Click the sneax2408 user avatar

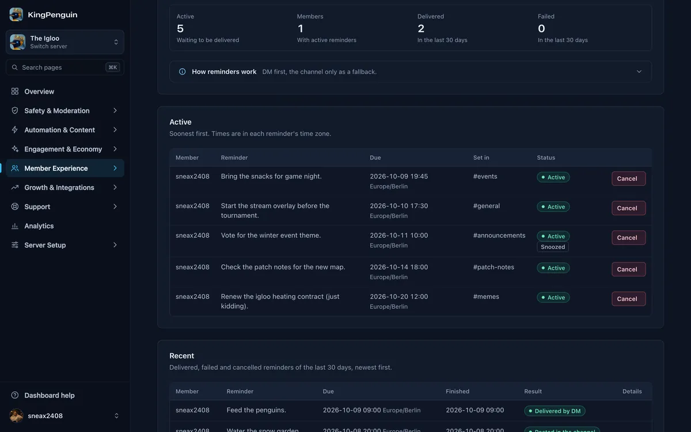click(17, 416)
